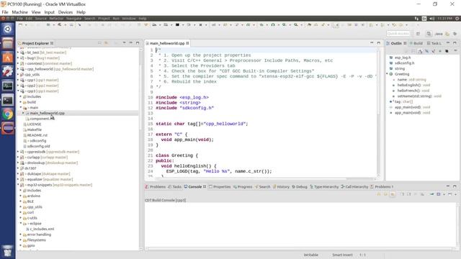
Task: Click the Build hammer toolbar icon
Action: pos(59,25)
